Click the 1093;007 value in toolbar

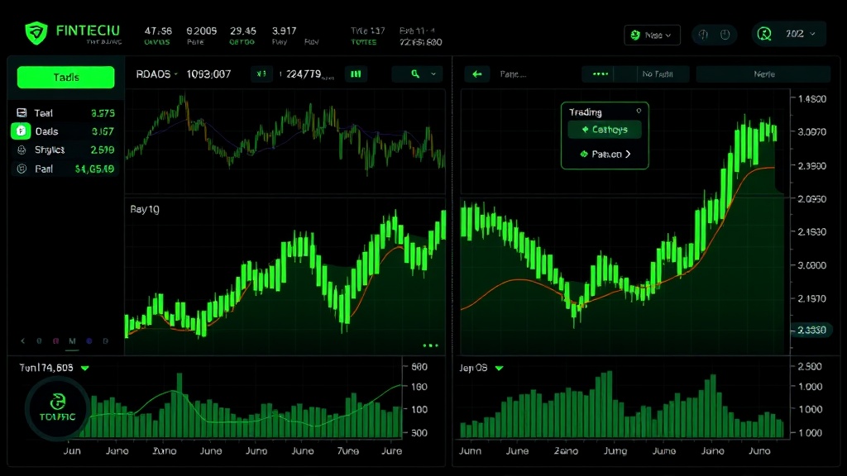pyautogui.click(x=208, y=74)
